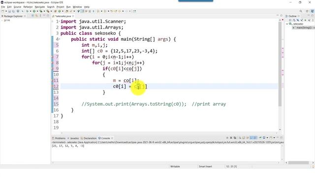Collapse the sekoseko class in Outline
The width and height of the screenshot is (315, 177).
coord(287,24)
